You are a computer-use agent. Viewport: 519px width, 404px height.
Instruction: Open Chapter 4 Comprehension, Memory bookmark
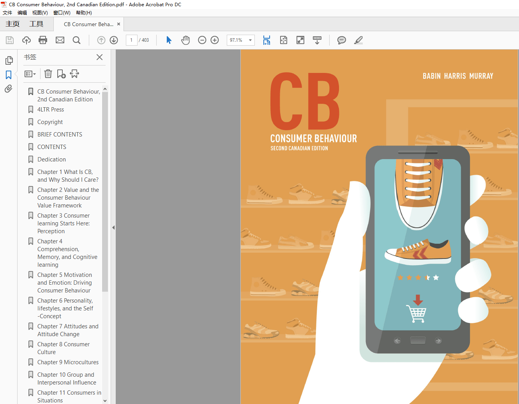[67, 253]
